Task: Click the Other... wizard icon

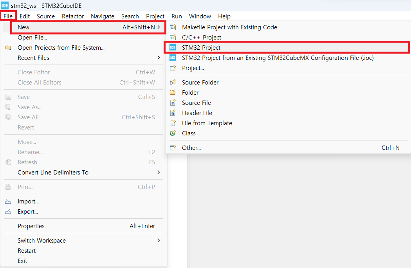Action: click(173, 148)
